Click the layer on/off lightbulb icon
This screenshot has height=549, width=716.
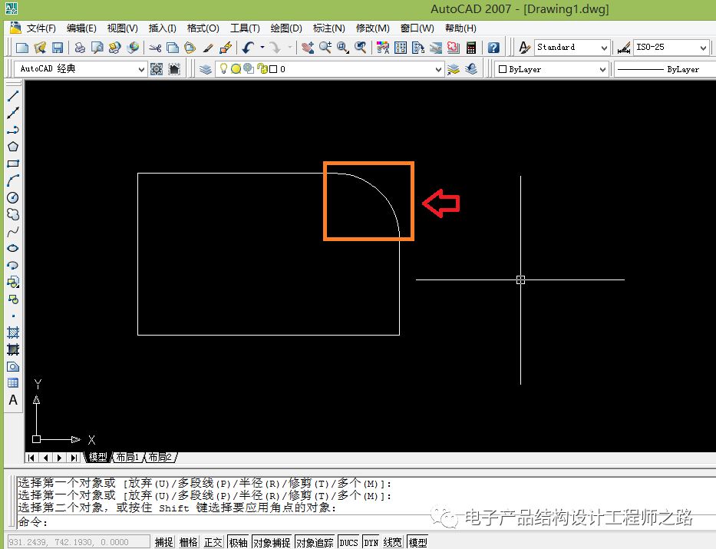pos(223,68)
